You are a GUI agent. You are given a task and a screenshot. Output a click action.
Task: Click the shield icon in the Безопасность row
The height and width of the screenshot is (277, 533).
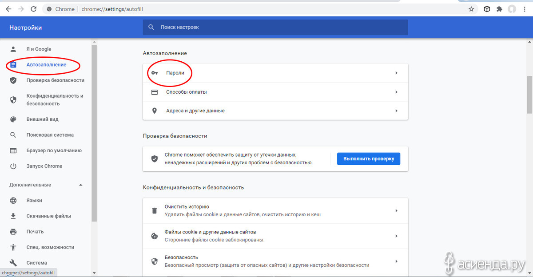coord(155,261)
